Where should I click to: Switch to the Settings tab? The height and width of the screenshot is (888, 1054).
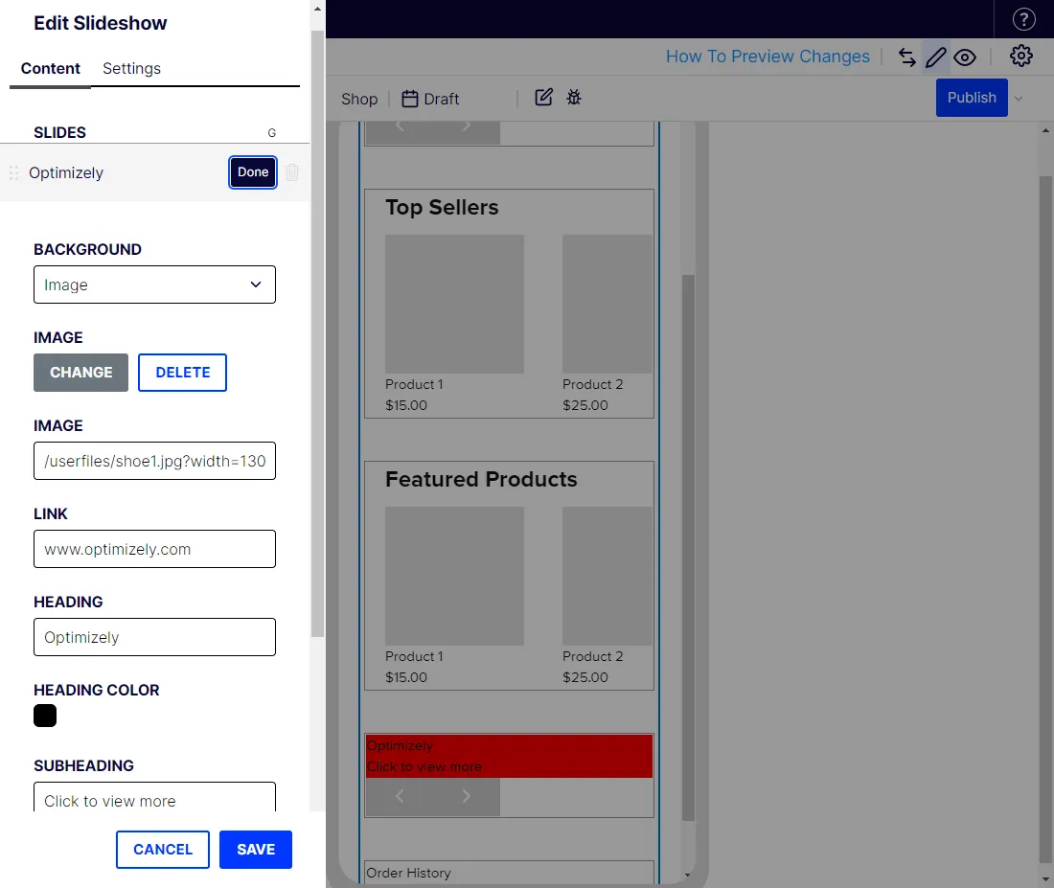pos(132,69)
